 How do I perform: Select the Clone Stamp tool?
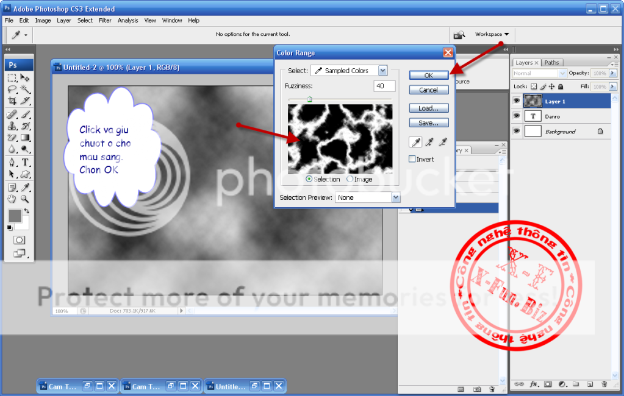[x=12, y=127]
